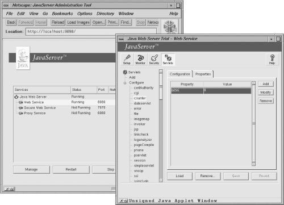This screenshot has width=284, height=205.
Task: Select the counter servlet in tree
Action: (140, 98)
